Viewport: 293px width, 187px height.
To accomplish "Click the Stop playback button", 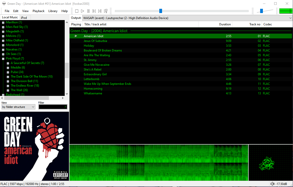I will (x=77, y=11).
